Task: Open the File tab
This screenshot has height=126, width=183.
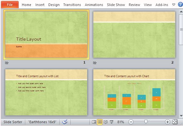Action: [10, 5]
